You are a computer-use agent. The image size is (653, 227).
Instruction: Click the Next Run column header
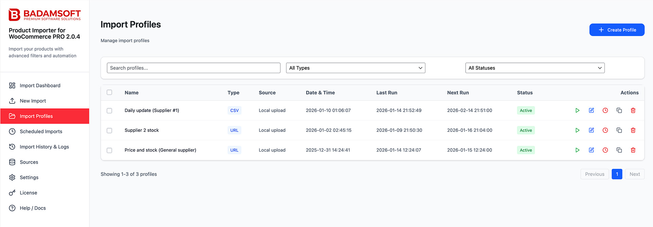click(x=458, y=93)
